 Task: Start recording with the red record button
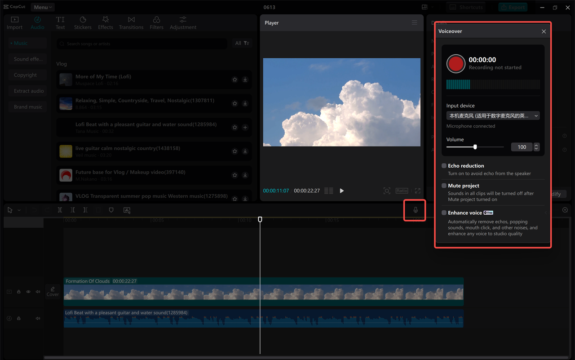pyautogui.click(x=456, y=64)
